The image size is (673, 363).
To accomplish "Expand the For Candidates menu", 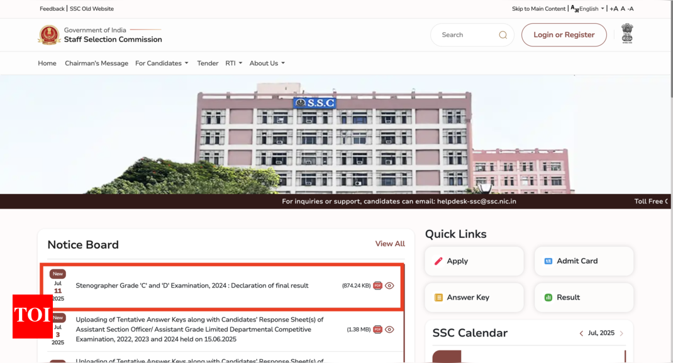I will 162,63.
